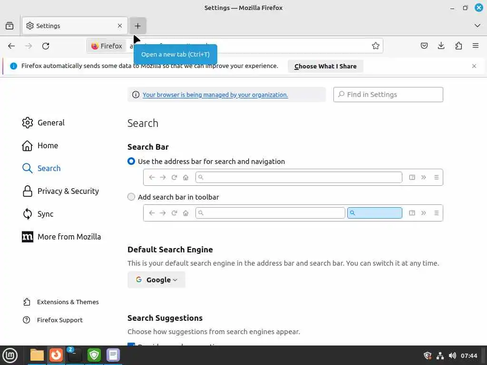Open the Google default search engine dropdown
The image size is (487, 365).
[156, 280]
